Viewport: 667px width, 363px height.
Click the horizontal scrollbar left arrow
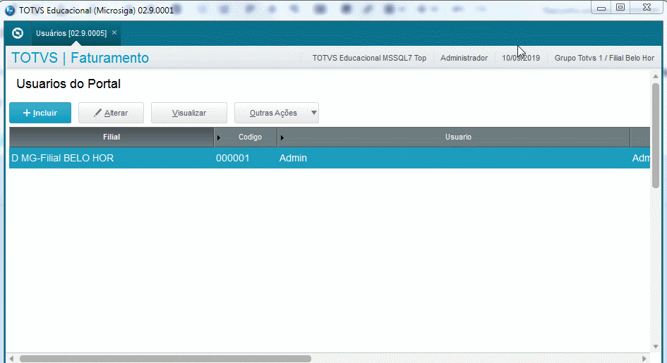11,359
